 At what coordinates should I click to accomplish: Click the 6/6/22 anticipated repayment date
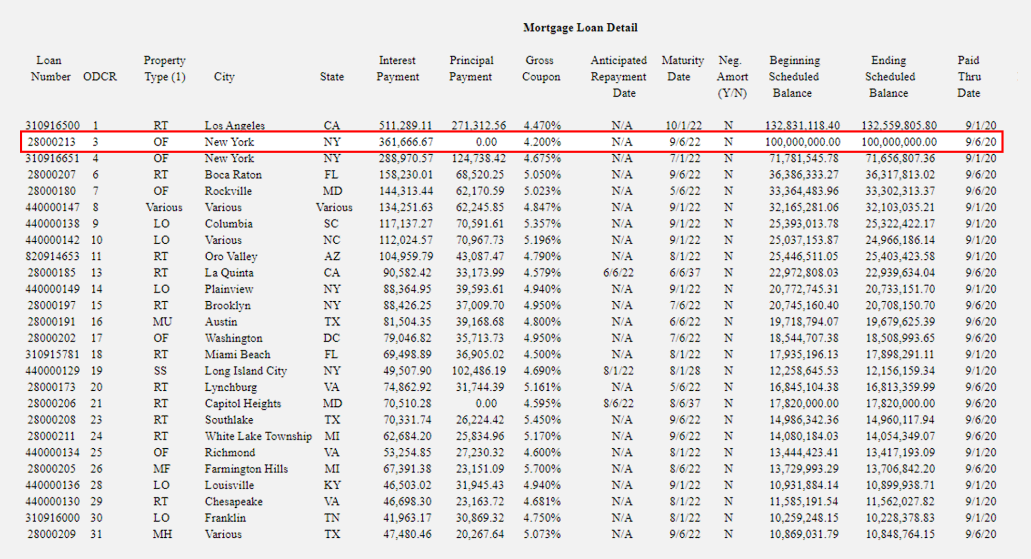[618, 273]
